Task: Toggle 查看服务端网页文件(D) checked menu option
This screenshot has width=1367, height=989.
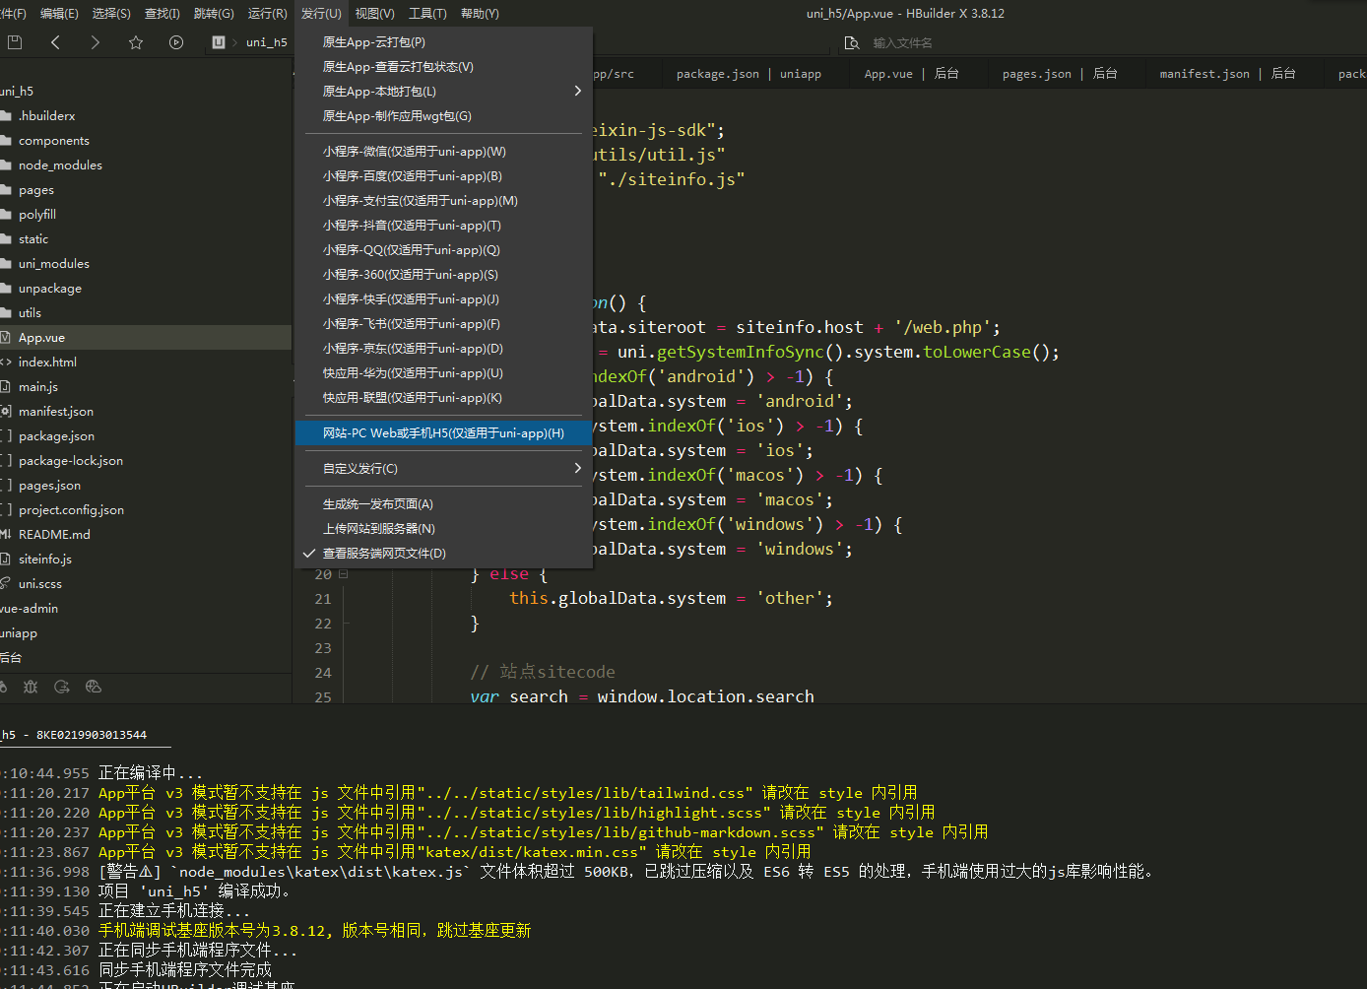Action: click(x=444, y=554)
